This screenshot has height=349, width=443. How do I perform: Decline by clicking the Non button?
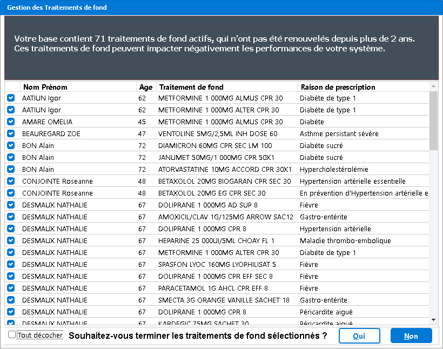coord(411,335)
